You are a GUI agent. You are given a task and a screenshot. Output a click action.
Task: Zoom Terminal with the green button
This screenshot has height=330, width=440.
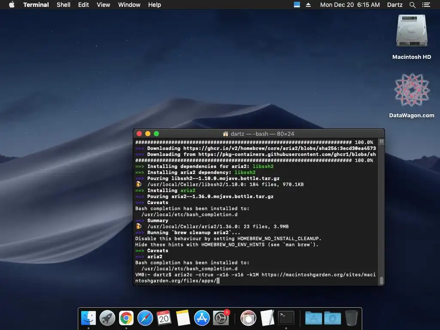(x=156, y=134)
